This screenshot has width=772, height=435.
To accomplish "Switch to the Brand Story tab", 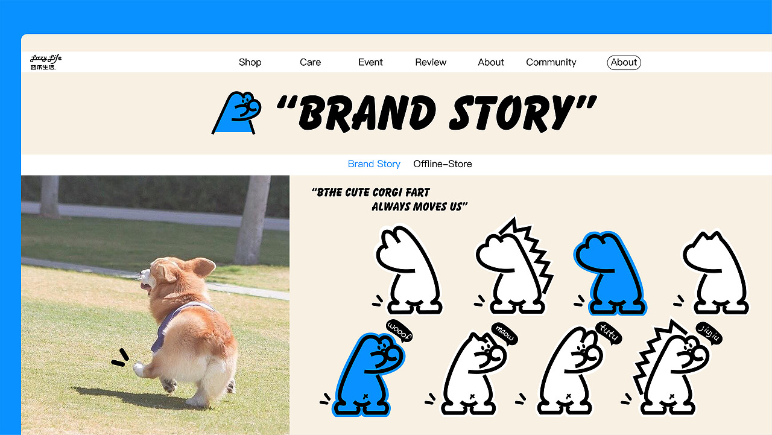I will 374,164.
